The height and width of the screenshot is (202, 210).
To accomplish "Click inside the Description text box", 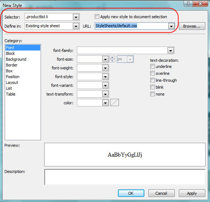I will tap(125, 177).
